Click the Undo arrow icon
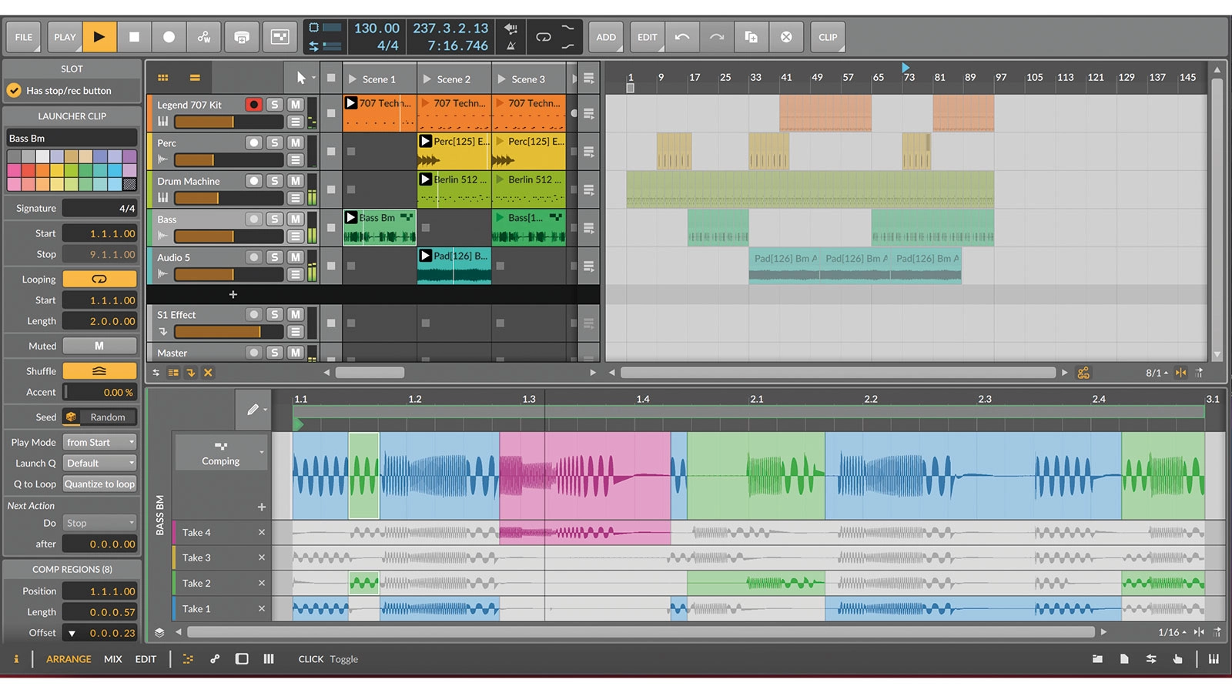Screen dimensions: 1232x693 [682, 37]
